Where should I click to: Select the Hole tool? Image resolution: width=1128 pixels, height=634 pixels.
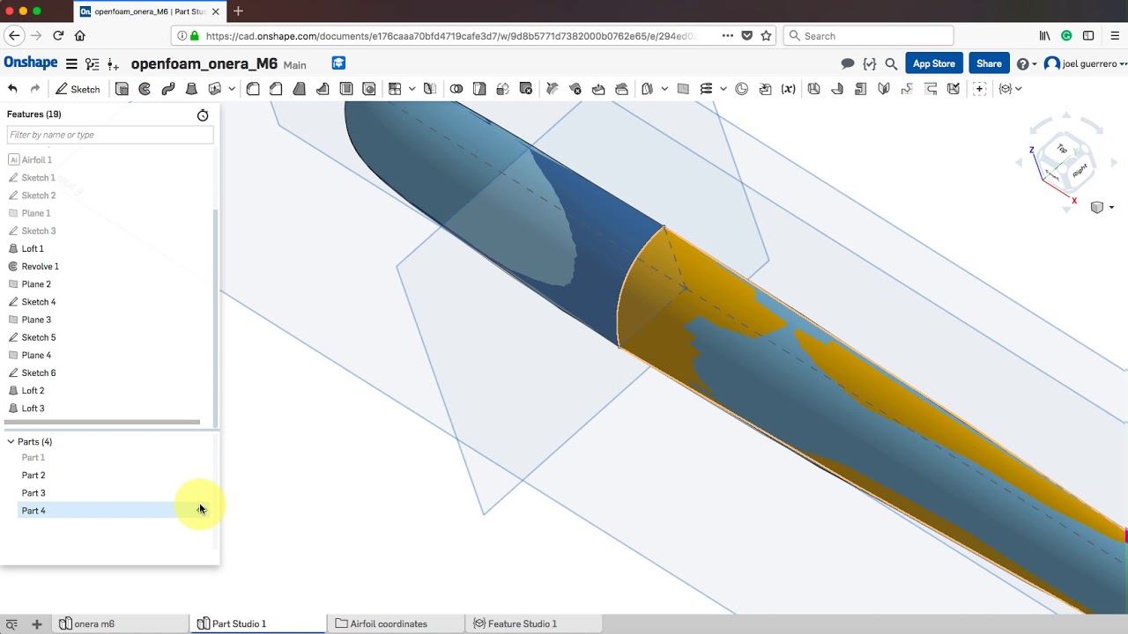[x=369, y=89]
